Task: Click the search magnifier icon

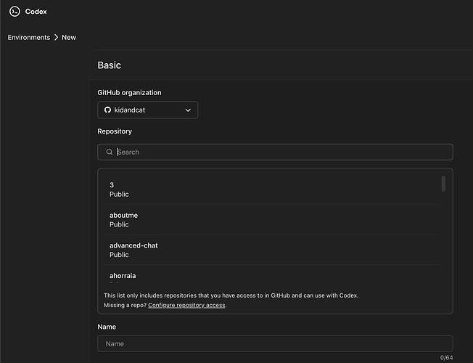Action: pos(110,152)
